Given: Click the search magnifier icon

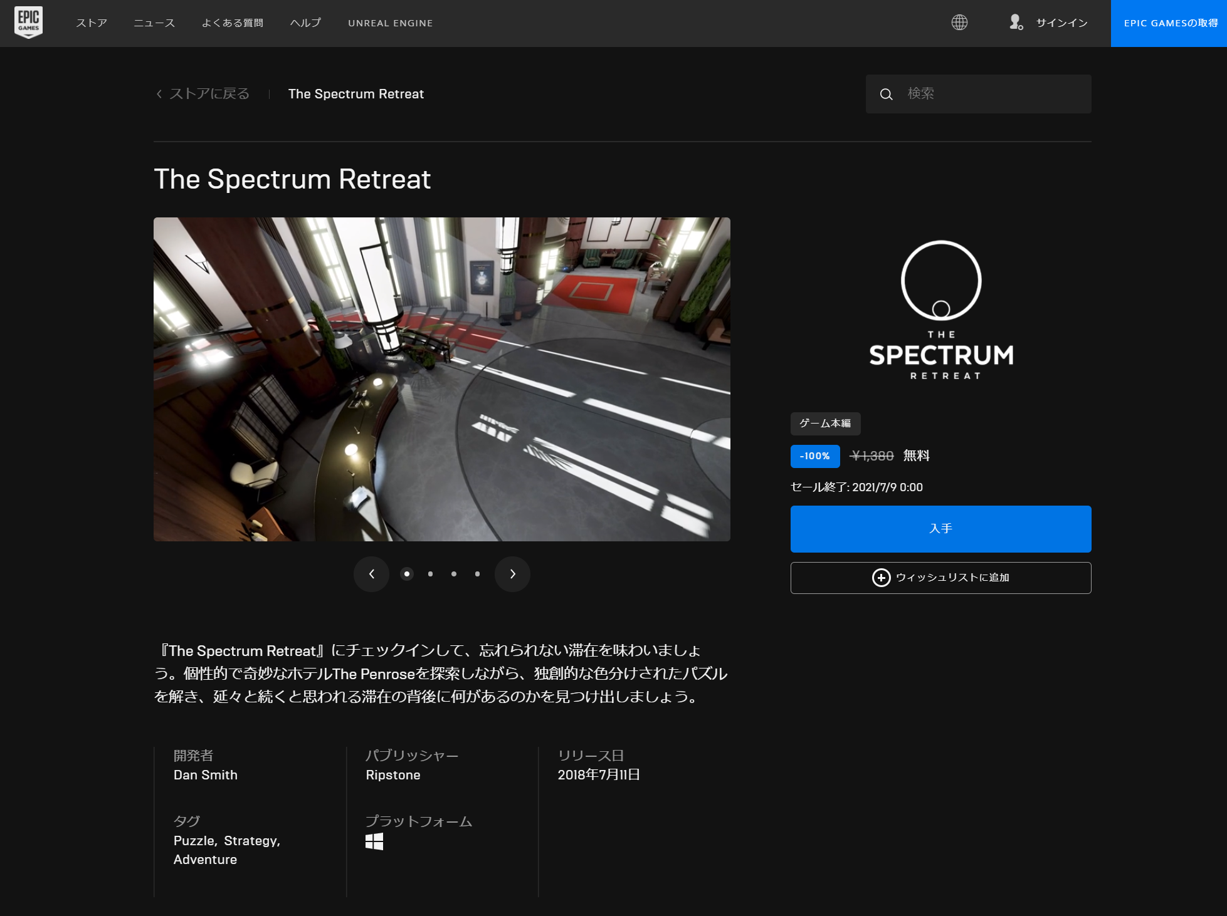Looking at the screenshot, I should pyautogui.click(x=885, y=93).
